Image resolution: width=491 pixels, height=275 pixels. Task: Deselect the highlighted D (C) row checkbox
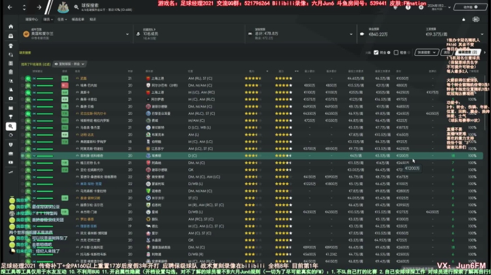coord(23,156)
